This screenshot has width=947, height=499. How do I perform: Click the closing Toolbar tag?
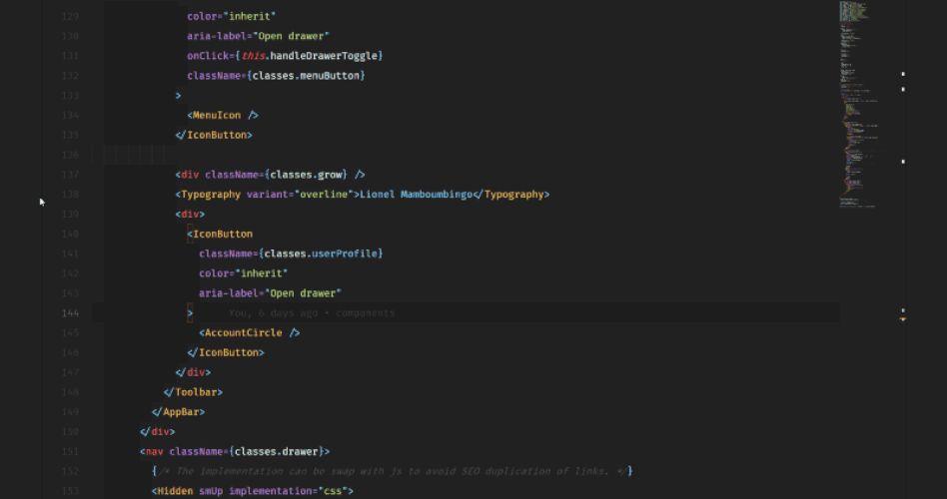pos(193,392)
